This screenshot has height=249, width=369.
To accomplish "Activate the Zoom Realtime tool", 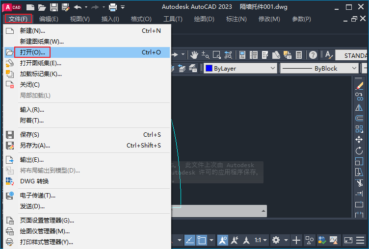I will 205,55.
